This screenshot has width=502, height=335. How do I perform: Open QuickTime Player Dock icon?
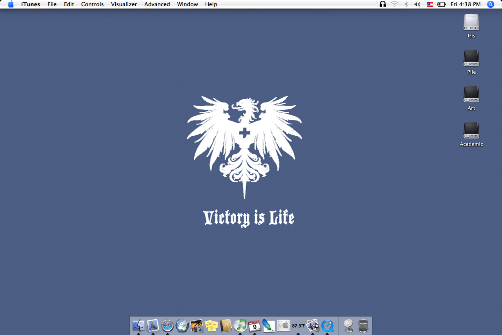pos(327,326)
